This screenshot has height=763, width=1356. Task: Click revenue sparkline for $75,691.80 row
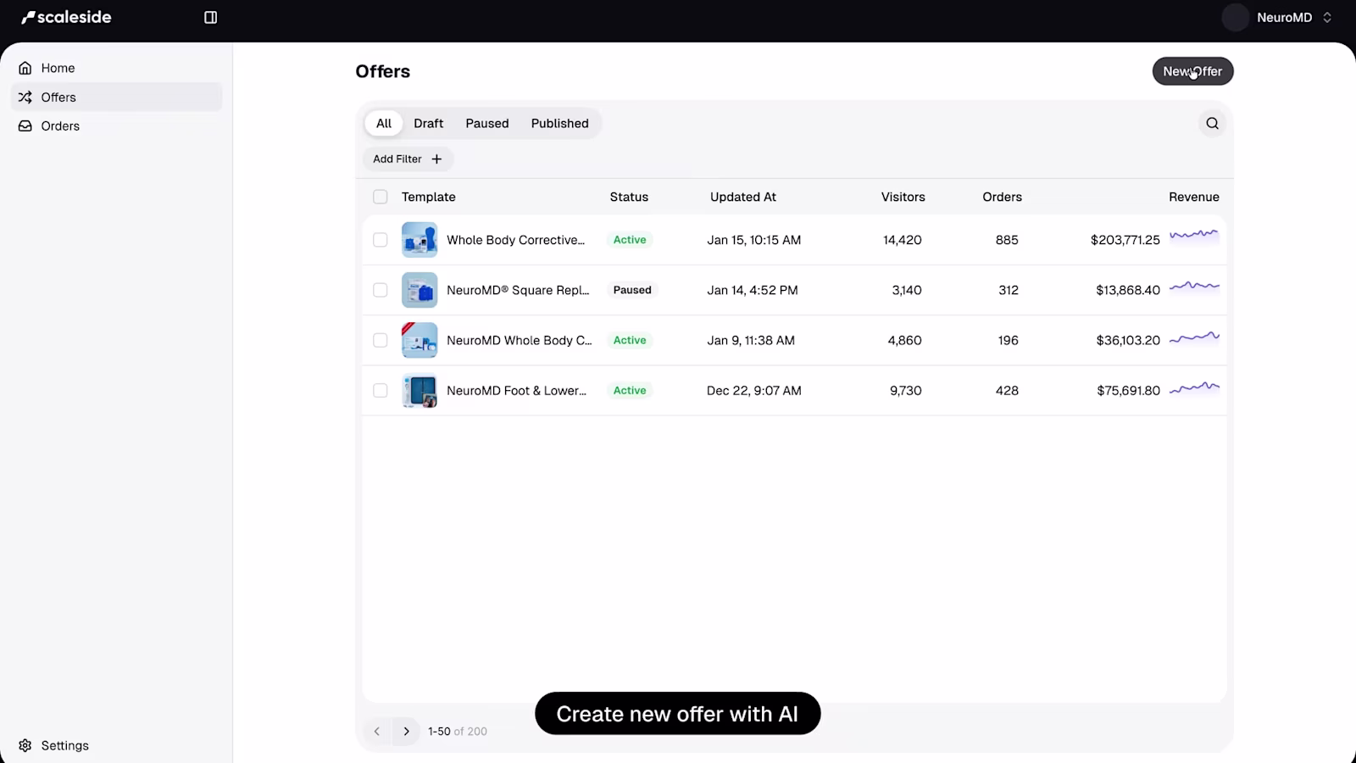pos(1194,387)
